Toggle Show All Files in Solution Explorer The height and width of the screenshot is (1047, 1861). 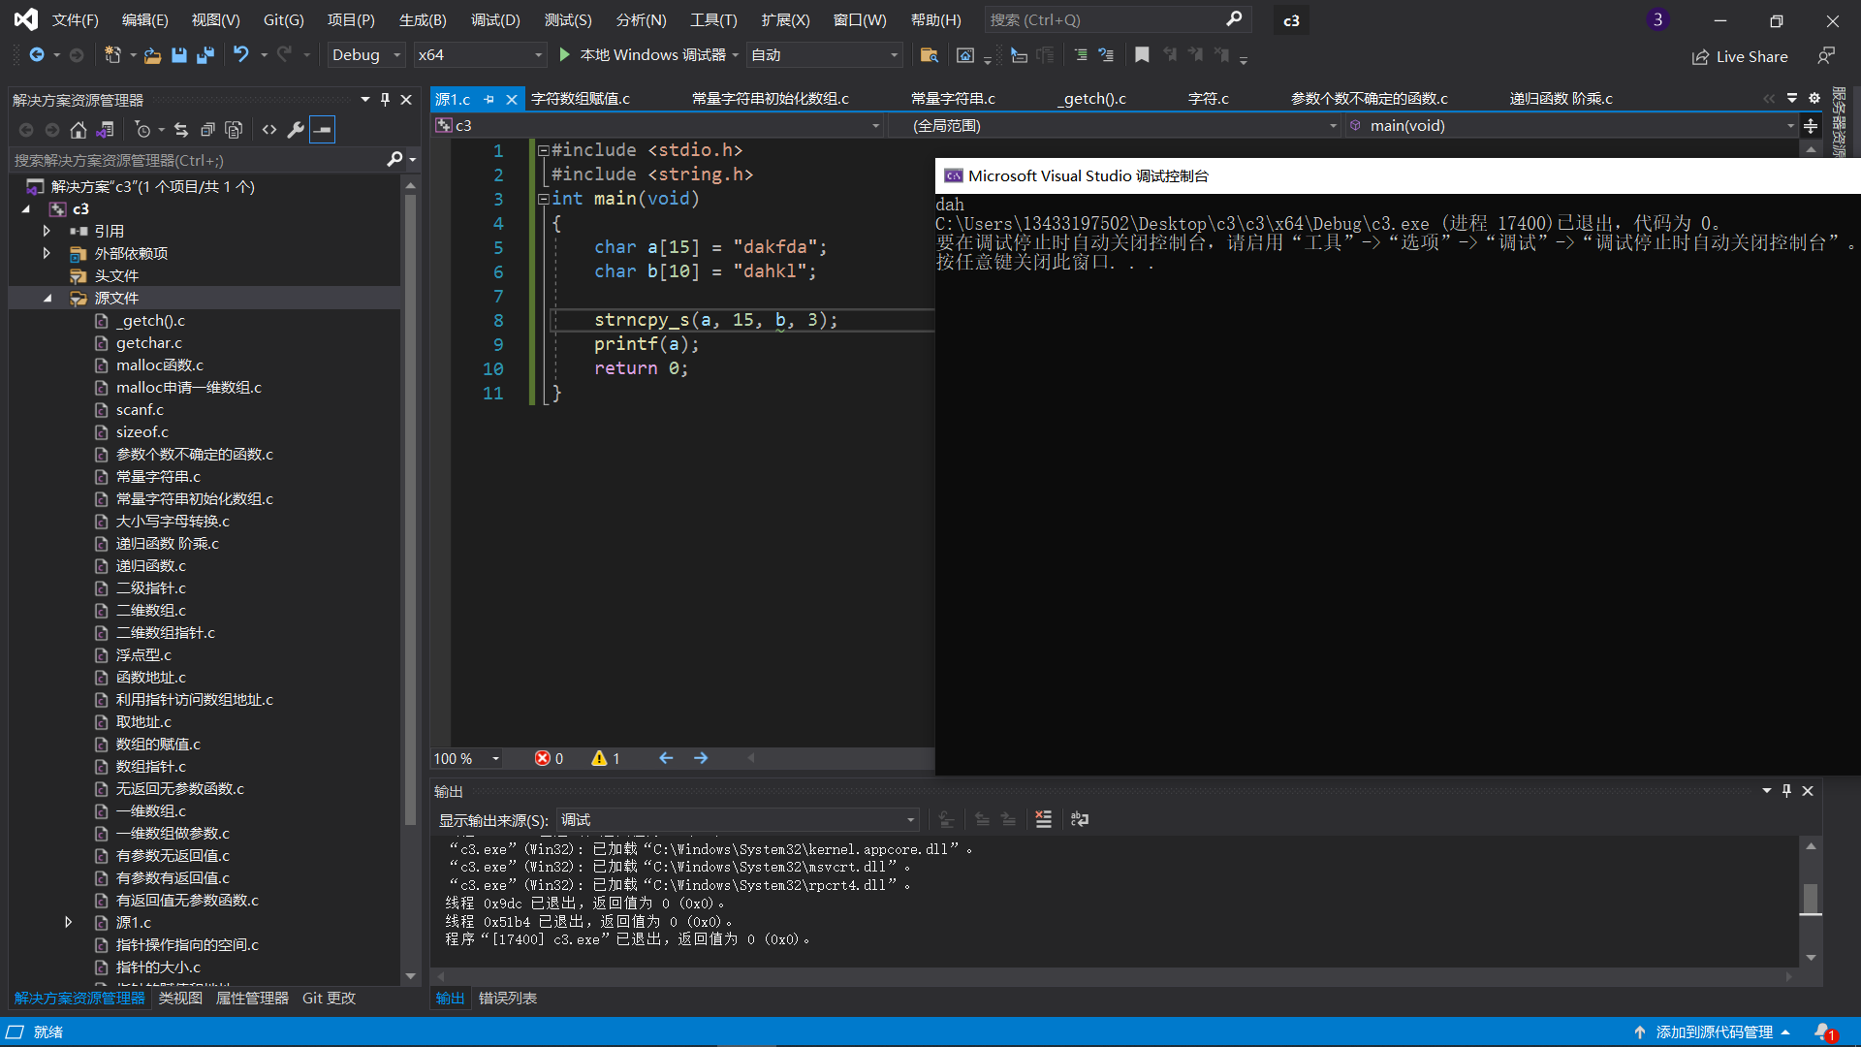234,130
